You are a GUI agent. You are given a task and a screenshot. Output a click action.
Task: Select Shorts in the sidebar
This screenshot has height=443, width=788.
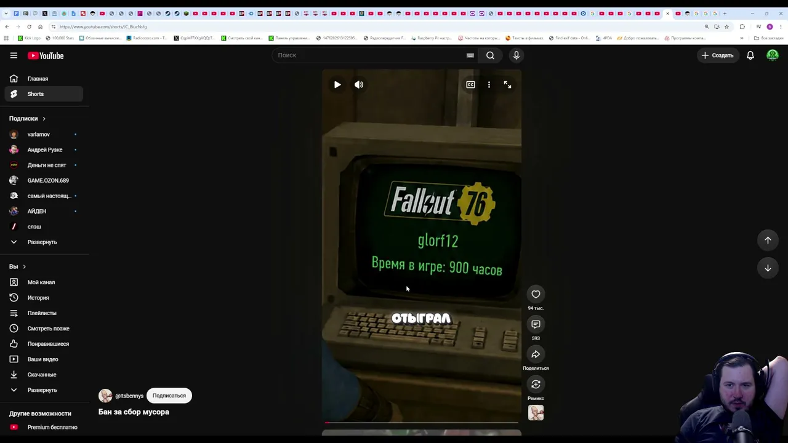[43, 94]
